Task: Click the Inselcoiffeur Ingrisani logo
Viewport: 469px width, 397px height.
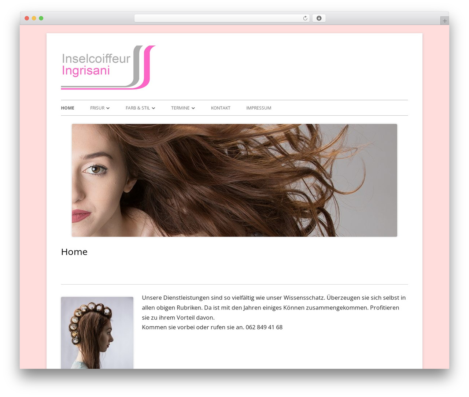Action: [108, 67]
